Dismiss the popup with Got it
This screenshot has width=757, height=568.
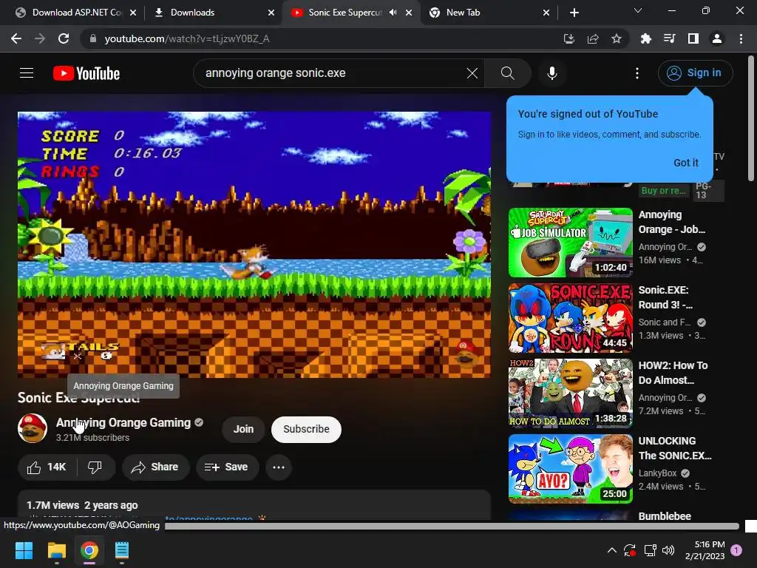[685, 163]
